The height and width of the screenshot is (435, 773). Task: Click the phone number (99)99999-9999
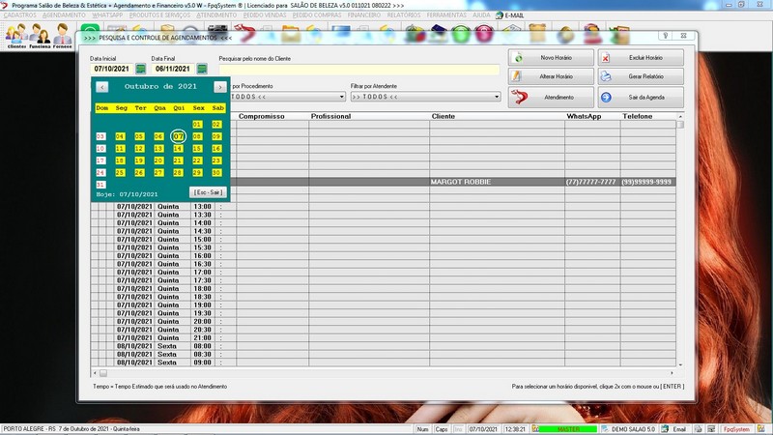[646, 182]
